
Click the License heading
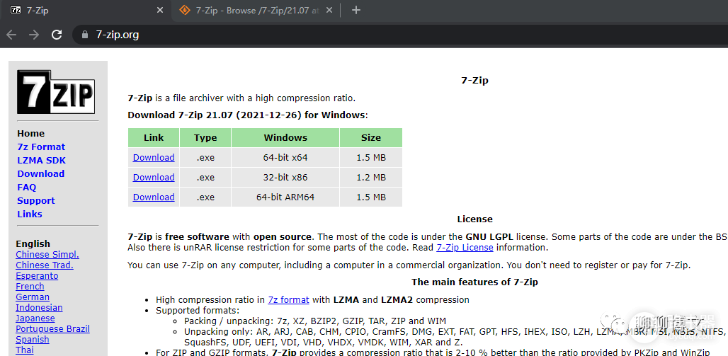(x=474, y=219)
